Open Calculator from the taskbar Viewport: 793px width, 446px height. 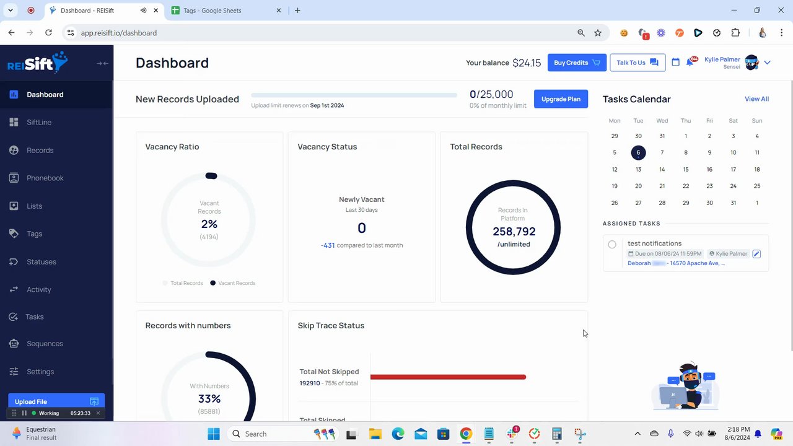click(x=557, y=434)
